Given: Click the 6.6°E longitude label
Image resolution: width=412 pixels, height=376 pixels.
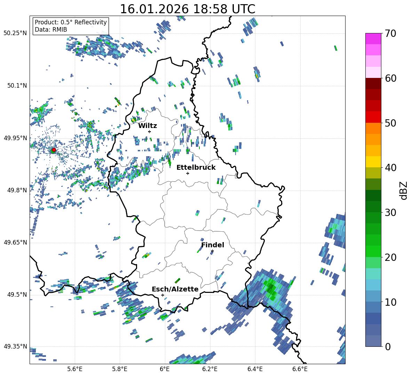Looking at the screenshot, I should pos(300,369).
